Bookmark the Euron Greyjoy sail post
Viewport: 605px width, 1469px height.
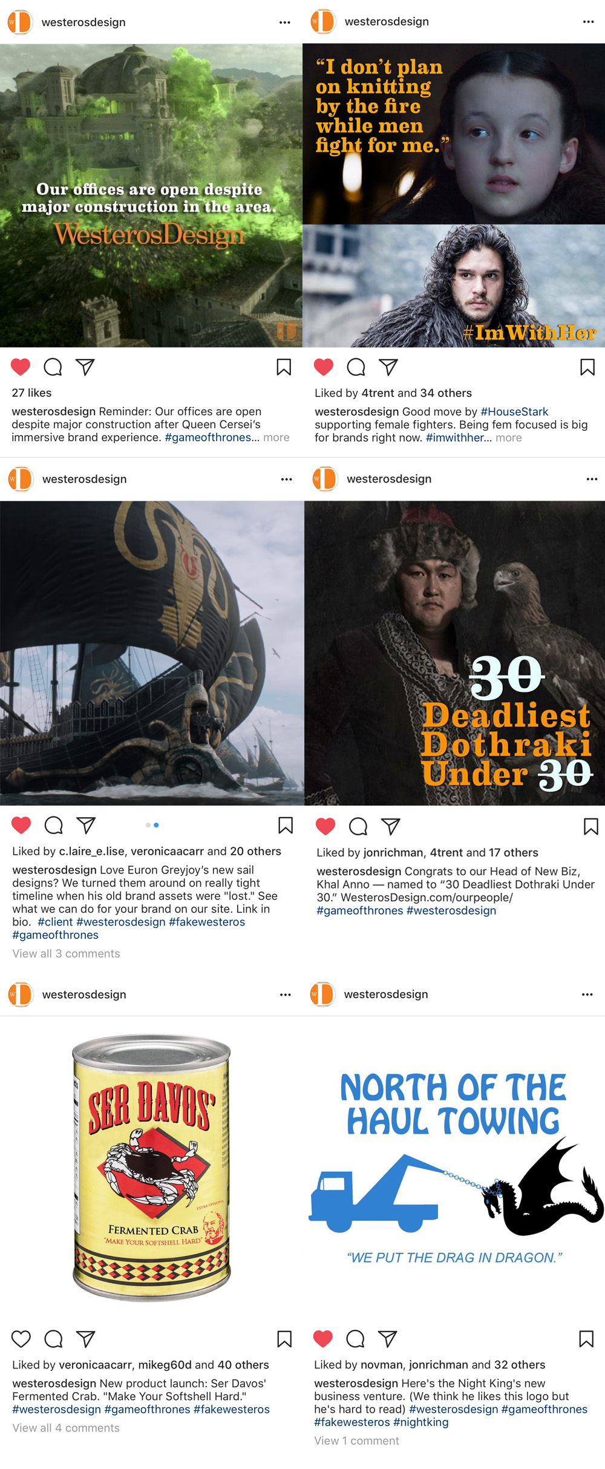[x=286, y=825]
